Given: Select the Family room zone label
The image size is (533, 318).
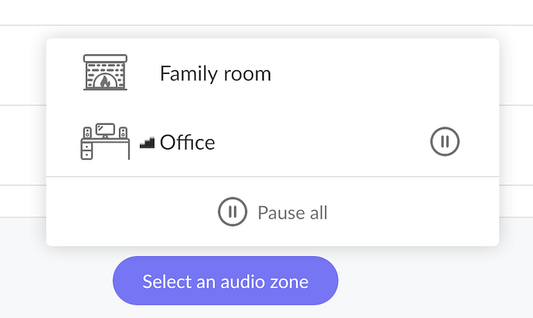Looking at the screenshot, I should (216, 74).
